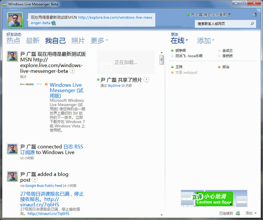Select contact 郑治
Viewport: 263px width, 220px height.
point(224,67)
